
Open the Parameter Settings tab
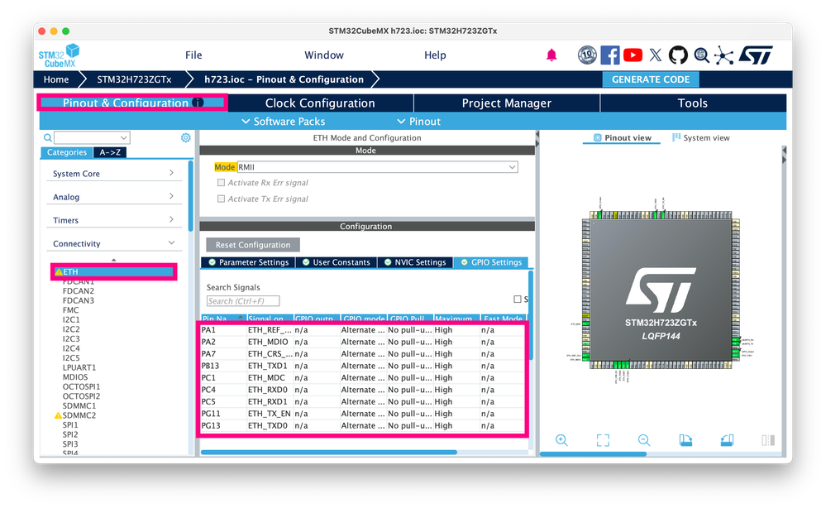(x=248, y=262)
